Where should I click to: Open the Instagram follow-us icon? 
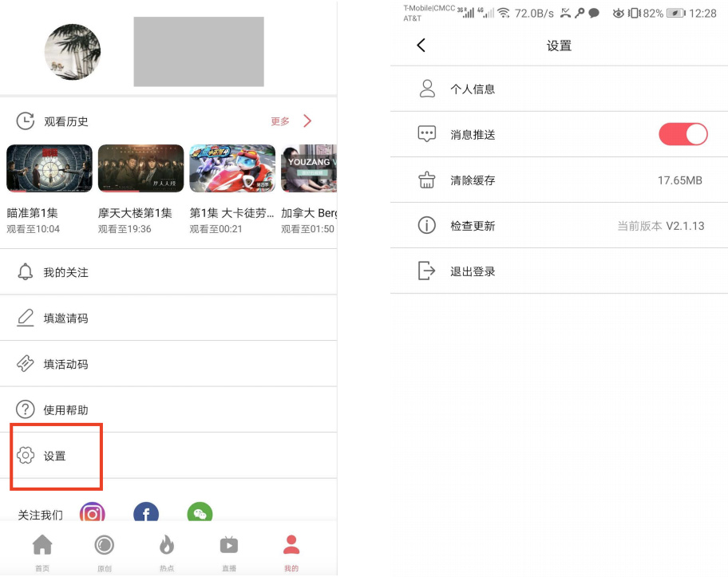93,513
